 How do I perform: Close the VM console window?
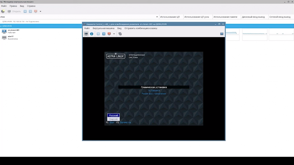click(223, 24)
